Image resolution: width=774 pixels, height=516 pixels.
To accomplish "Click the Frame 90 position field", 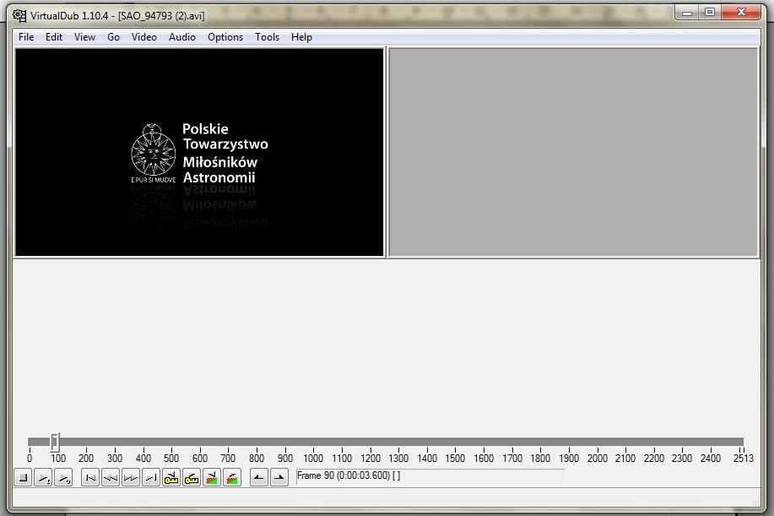I will tap(430, 476).
